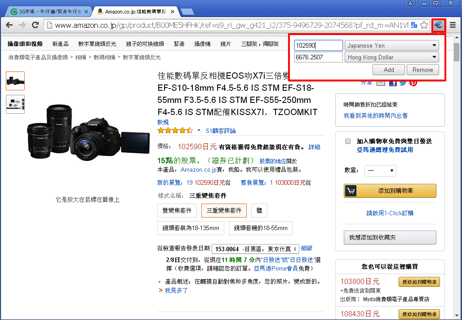Click the 102590 amount input field
The width and height of the screenshot is (462, 320).
[x=318, y=45]
